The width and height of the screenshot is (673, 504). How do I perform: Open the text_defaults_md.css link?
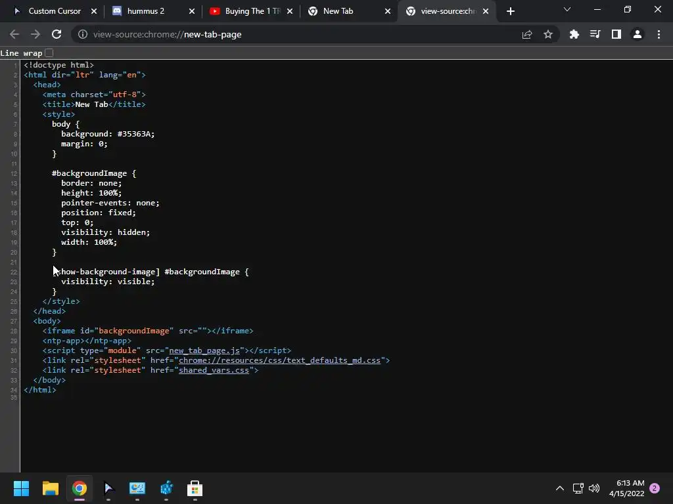[x=279, y=360]
